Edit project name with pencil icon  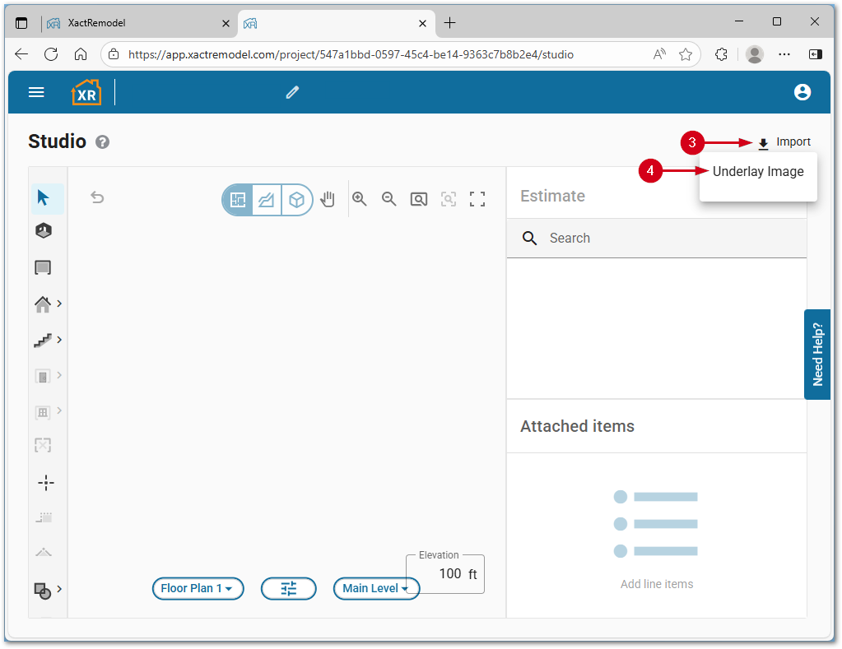click(292, 93)
